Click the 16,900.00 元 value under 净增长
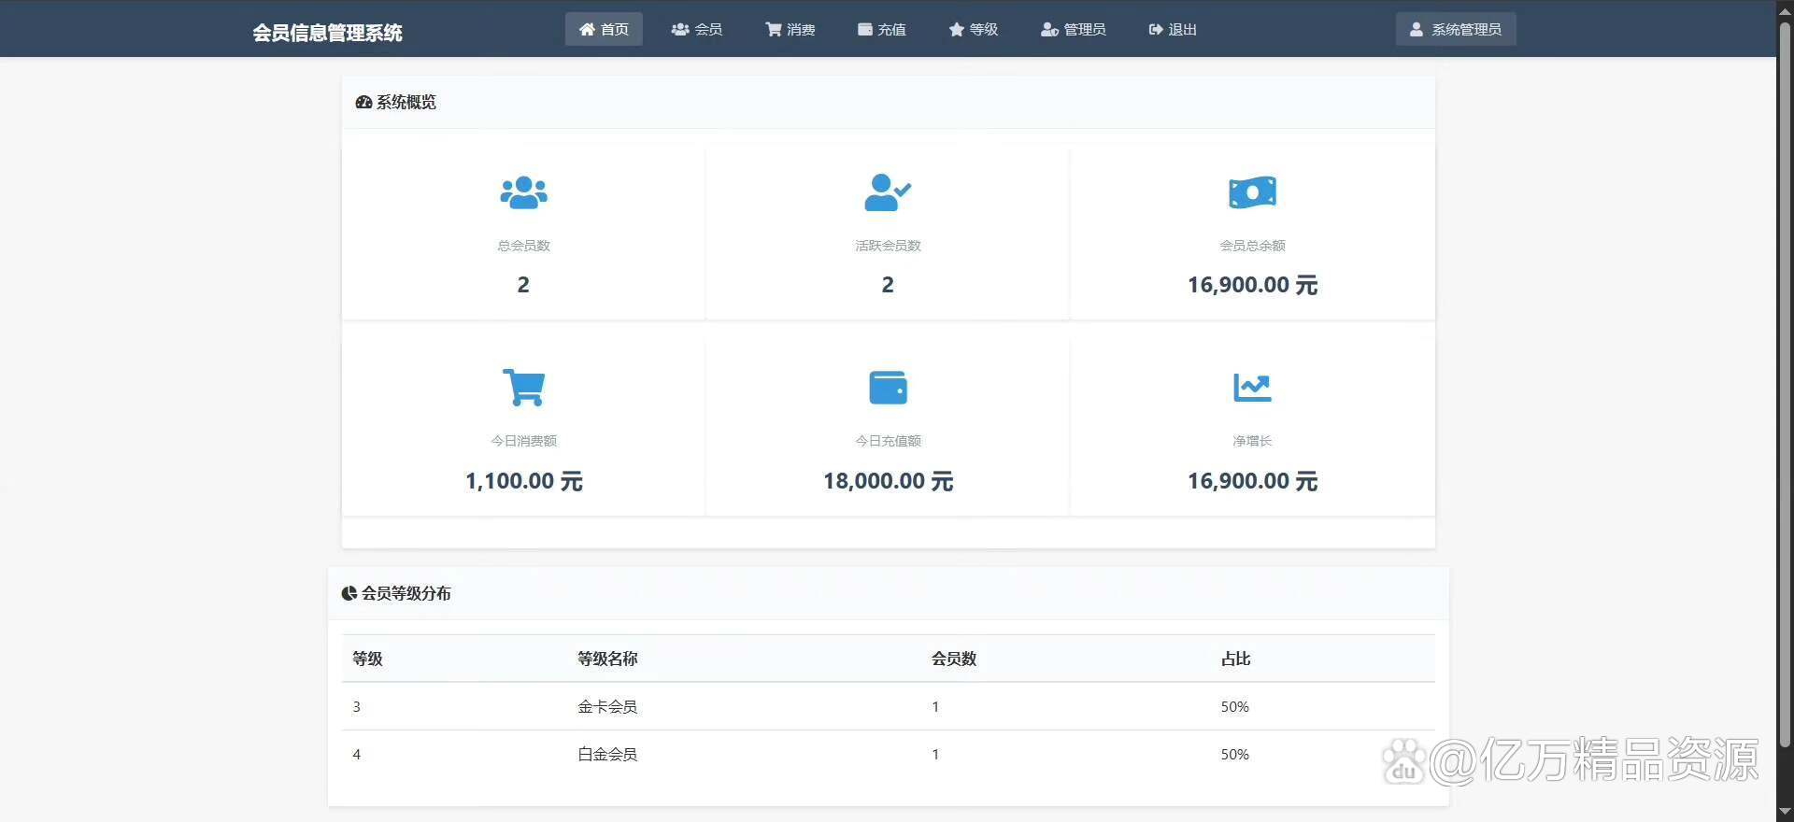Viewport: 1794px width, 822px height. point(1252,481)
